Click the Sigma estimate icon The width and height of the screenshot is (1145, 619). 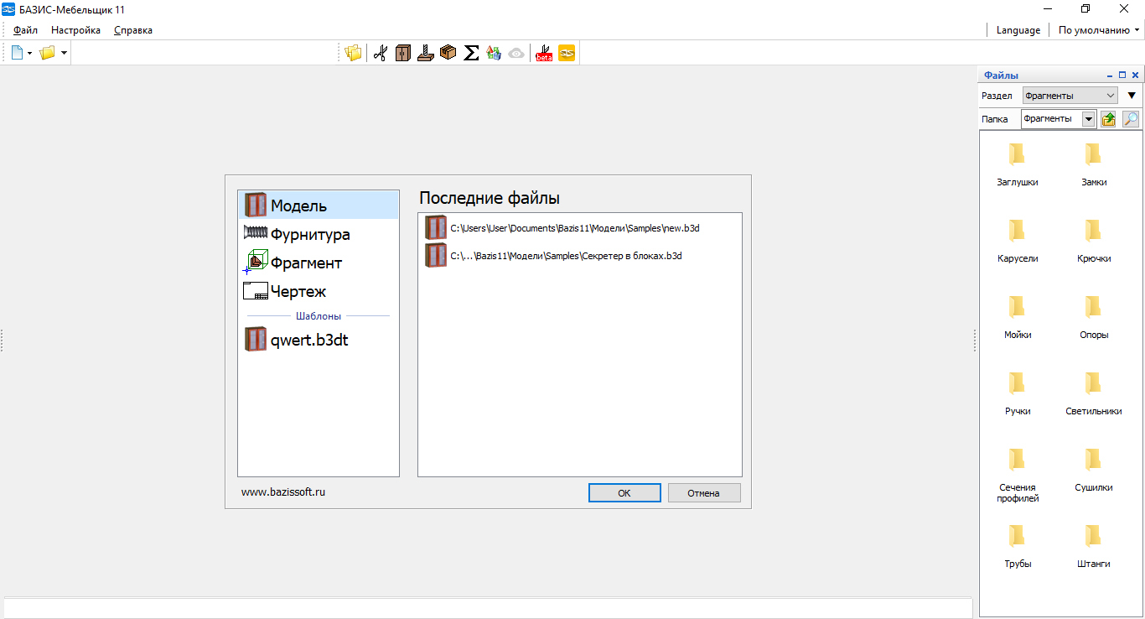[471, 53]
